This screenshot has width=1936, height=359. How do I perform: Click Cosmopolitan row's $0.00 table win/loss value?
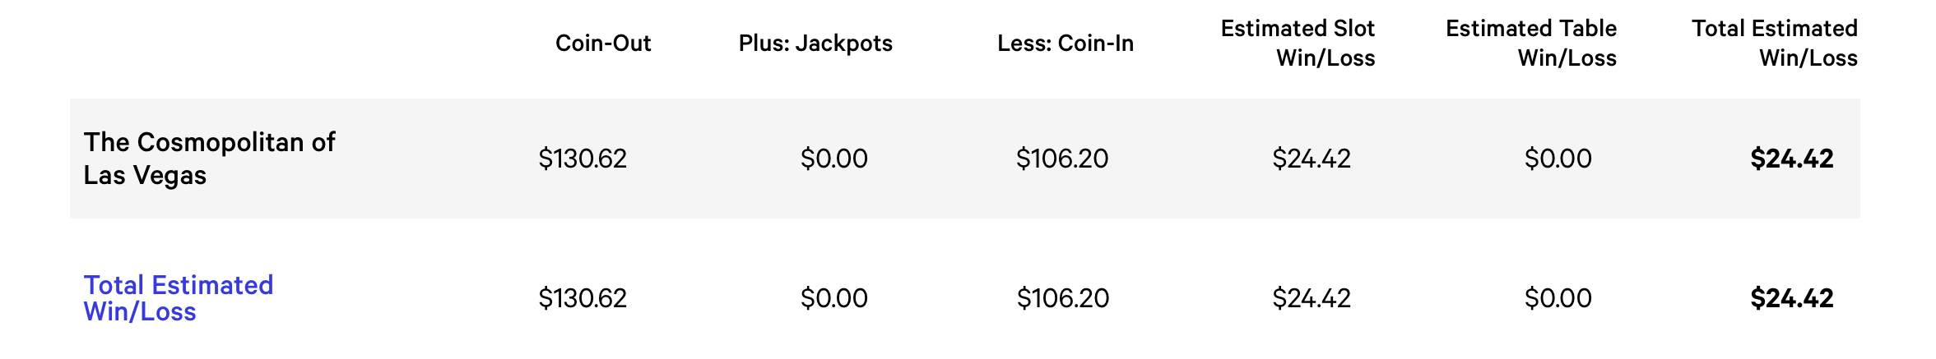click(1558, 159)
